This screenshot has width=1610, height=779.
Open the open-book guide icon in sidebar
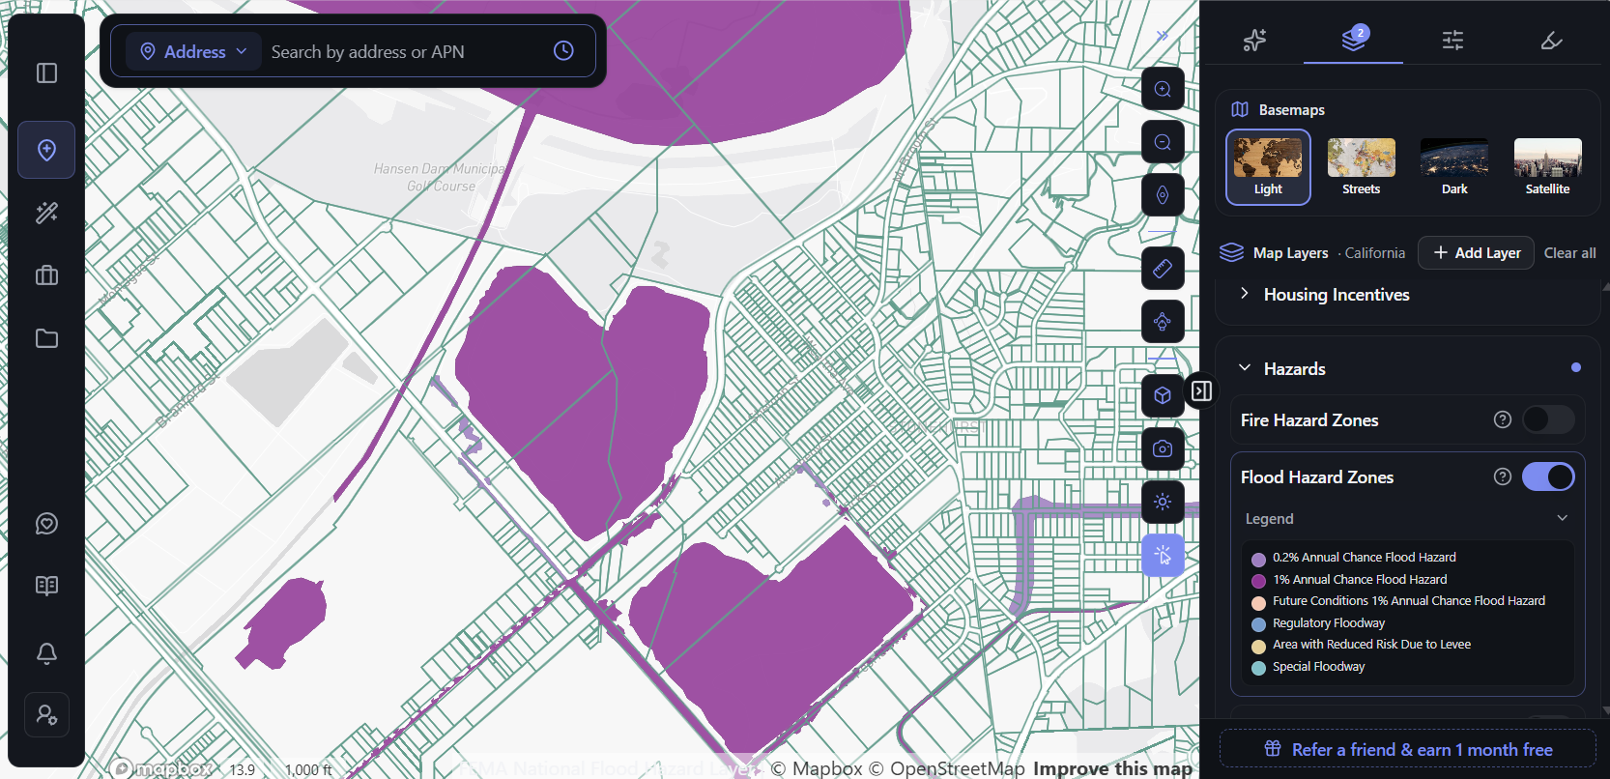[x=46, y=586]
